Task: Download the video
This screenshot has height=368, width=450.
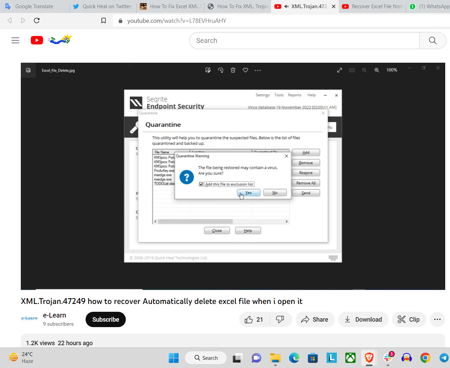Action: pos(363,319)
